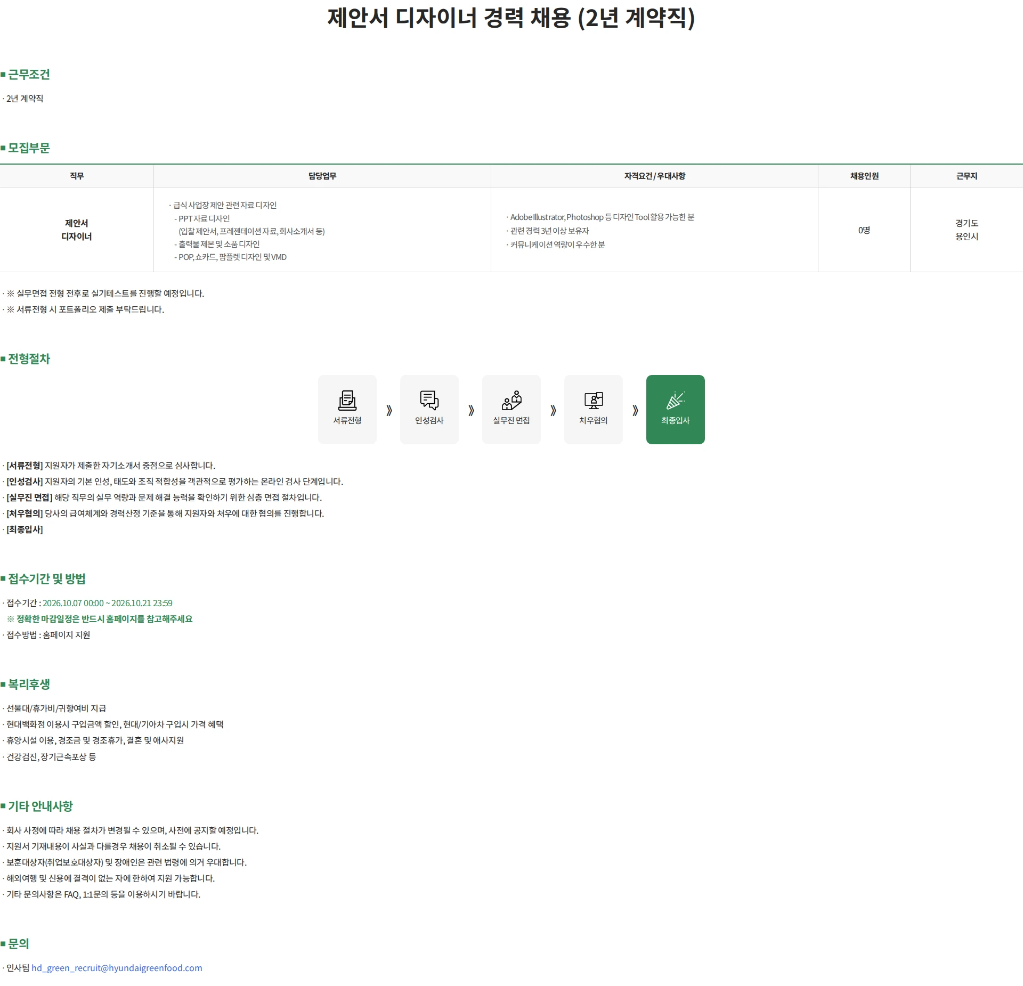Viewport: 1023px width, 986px height.
Task: Click the 담당업무 column header
Action: click(x=322, y=176)
